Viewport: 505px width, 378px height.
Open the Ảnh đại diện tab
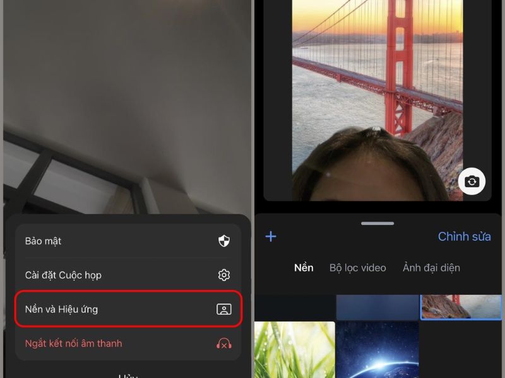click(431, 268)
